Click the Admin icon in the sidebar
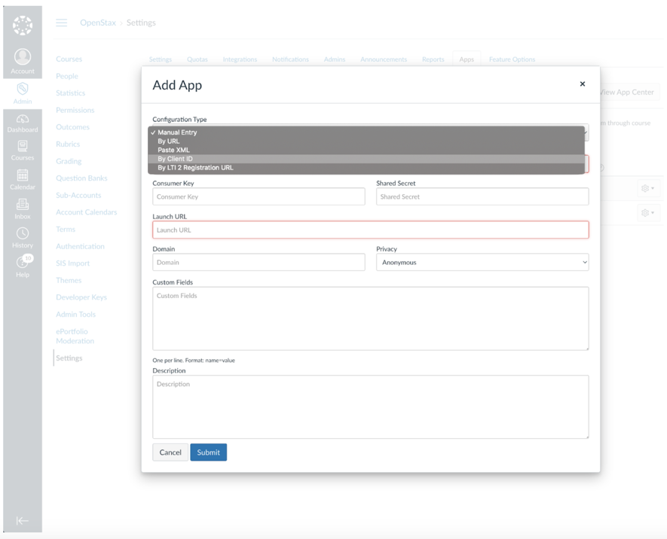This screenshot has width=667, height=539. pyautogui.click(x=23, y=88)
